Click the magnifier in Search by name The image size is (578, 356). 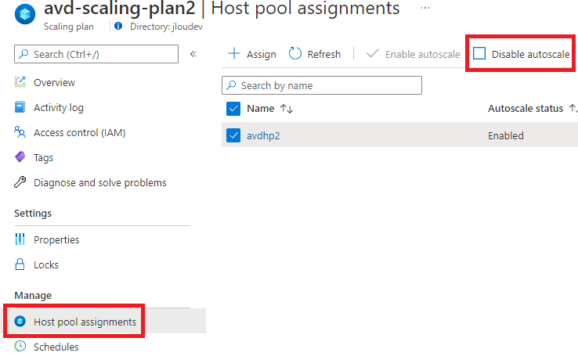(231, 85)
